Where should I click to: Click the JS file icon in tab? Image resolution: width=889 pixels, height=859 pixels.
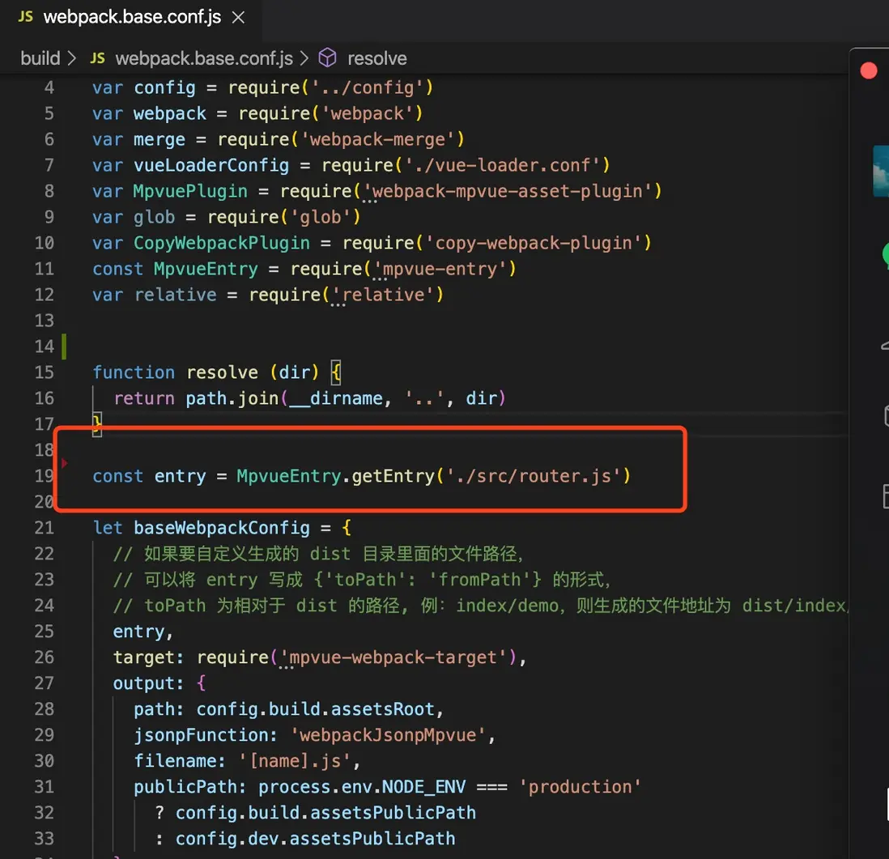tap(26, 17)
